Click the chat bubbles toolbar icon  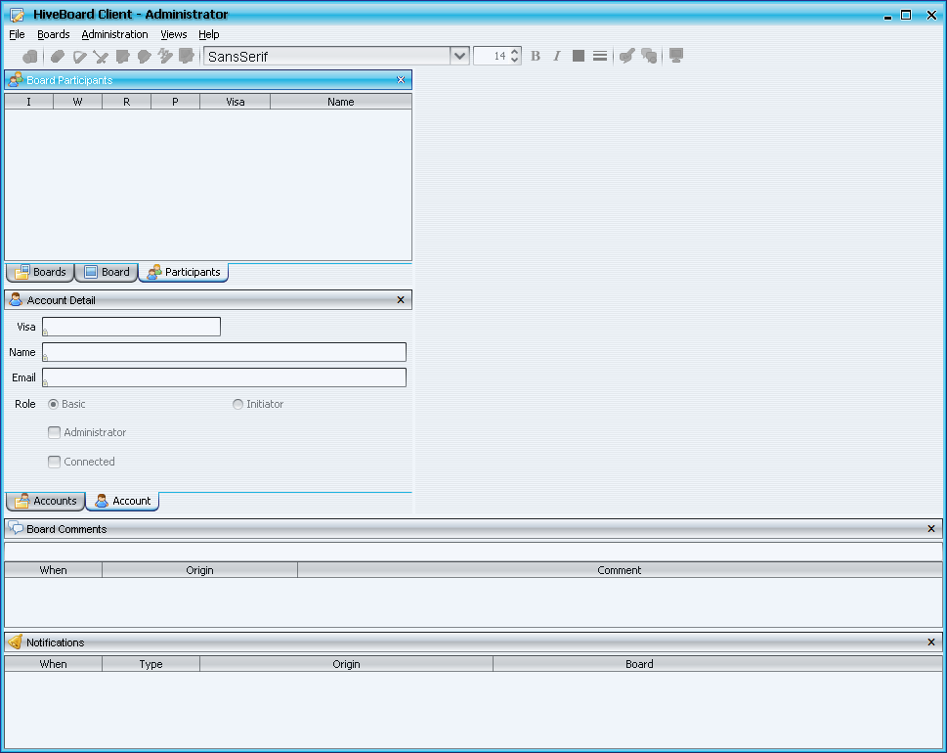649,57
